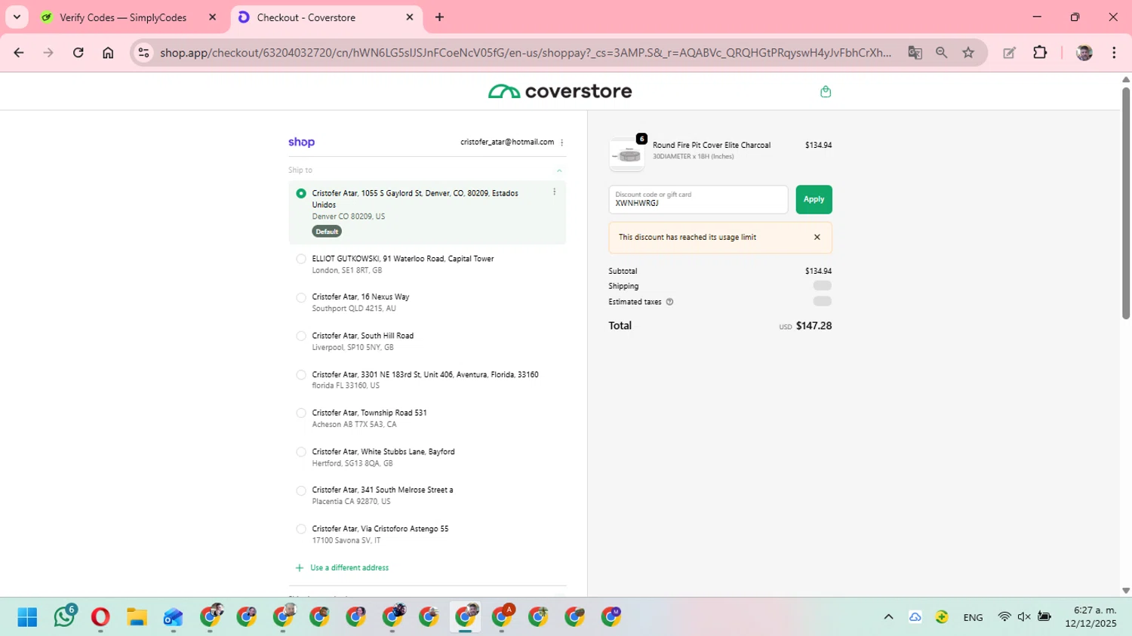Translate this page icon
Screen dimensions: 1132x636
[915, 52]
